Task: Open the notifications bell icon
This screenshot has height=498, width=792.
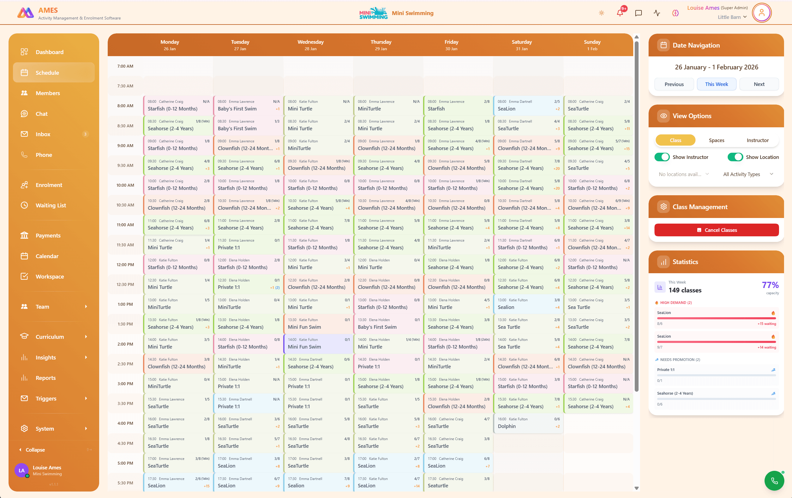Action: coord(620,13)
